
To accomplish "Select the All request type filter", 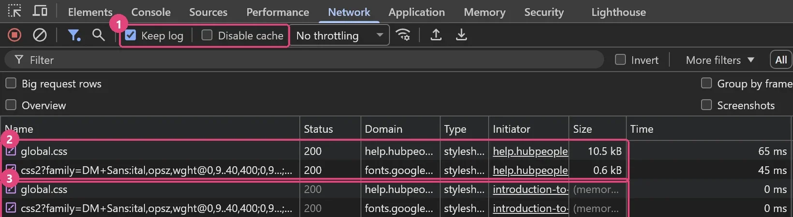I will 781,60.
